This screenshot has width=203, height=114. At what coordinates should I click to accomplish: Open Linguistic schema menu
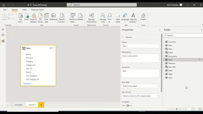(133, 18)
